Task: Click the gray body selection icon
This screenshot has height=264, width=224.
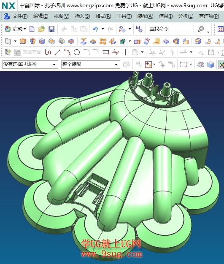Action: click(x=201, y=65)
